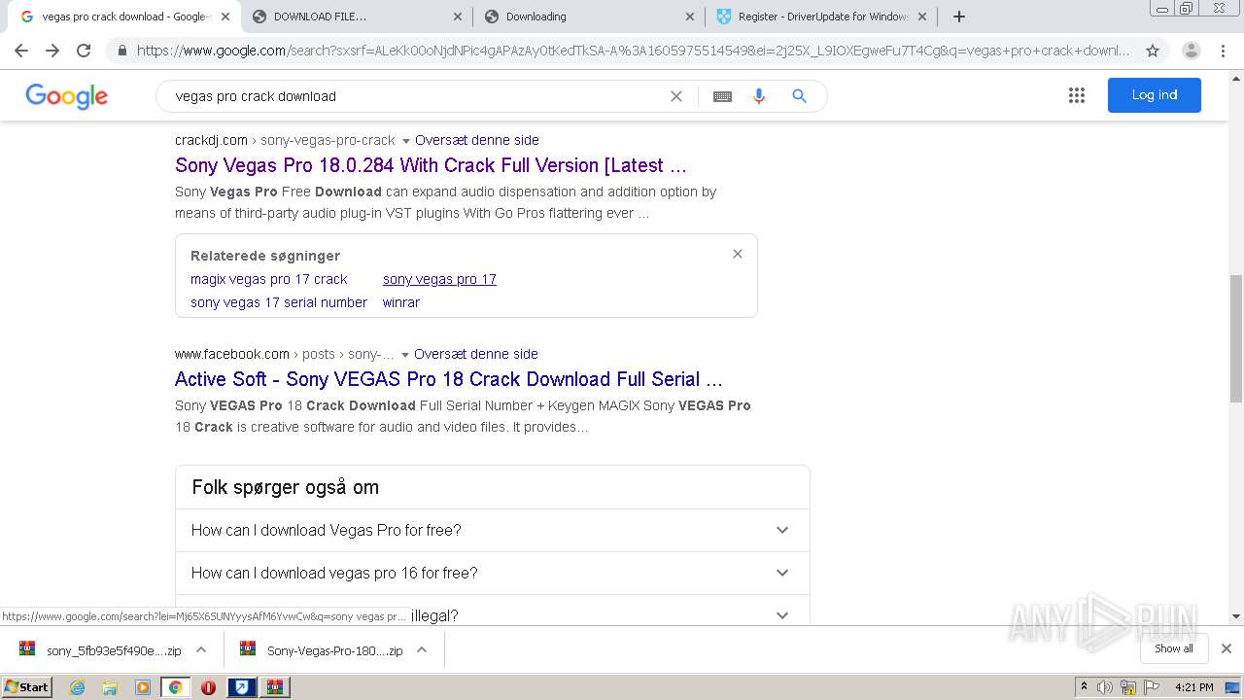The height and width of the screenshot is (700, 1244).
Task: Go back using the browser back arrow
Action: [x=21, y=51]
